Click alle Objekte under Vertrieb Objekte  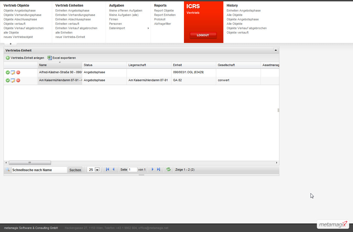[11, 32]
